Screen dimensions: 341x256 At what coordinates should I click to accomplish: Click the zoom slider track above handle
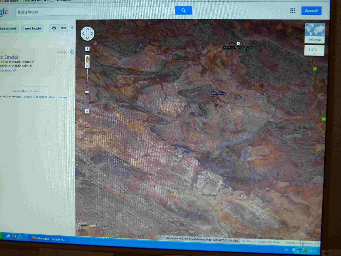tap(87, 79)
